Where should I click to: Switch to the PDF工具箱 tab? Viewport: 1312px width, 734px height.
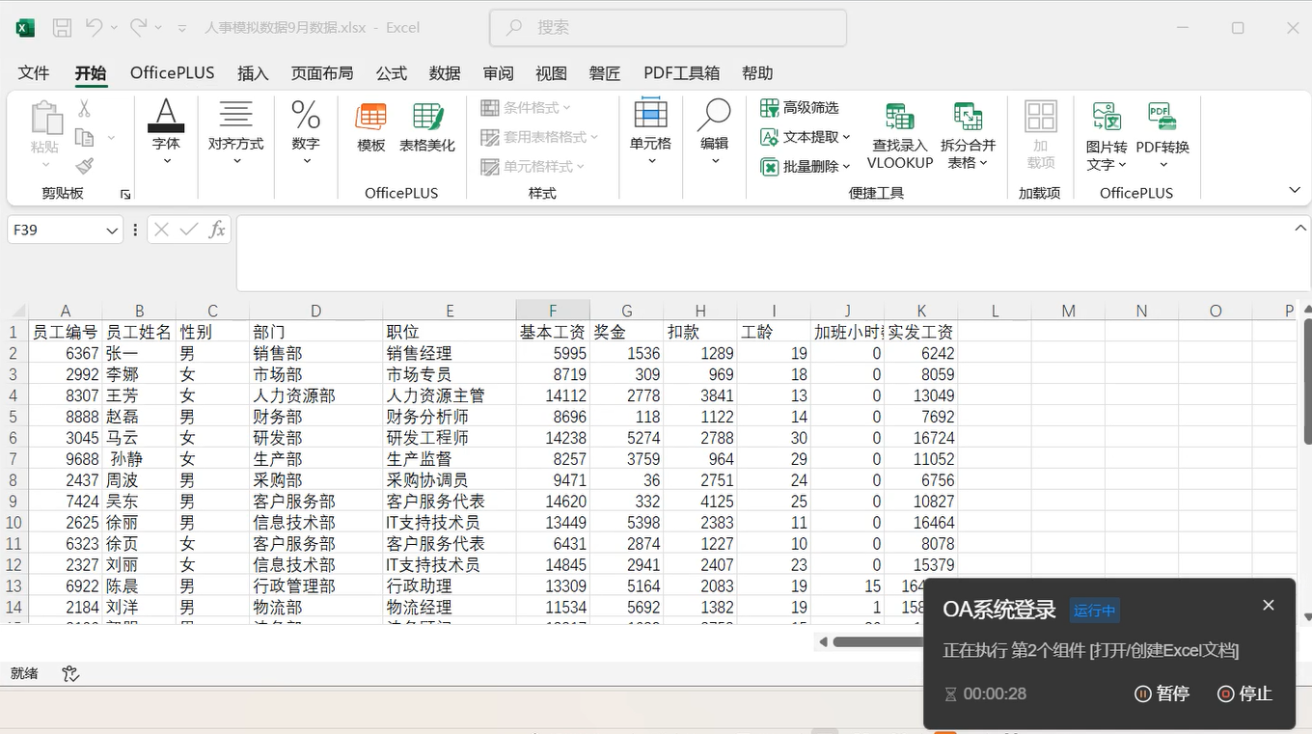click(x=682, y=73)
